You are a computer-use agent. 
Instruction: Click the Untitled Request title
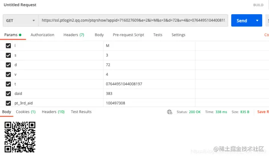coord(20,5)
